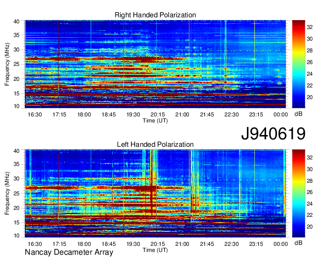318x258 pixels.
Task: Click the 22:30 tick under Right Handed plot
Action: coord(231,115)
